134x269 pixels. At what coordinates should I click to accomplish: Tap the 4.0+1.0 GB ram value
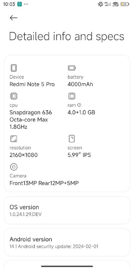pos(81,112)
